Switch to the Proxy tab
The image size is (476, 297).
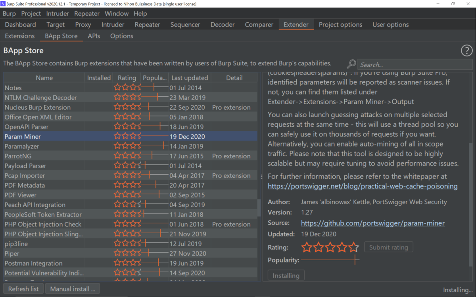click(83, 25)
